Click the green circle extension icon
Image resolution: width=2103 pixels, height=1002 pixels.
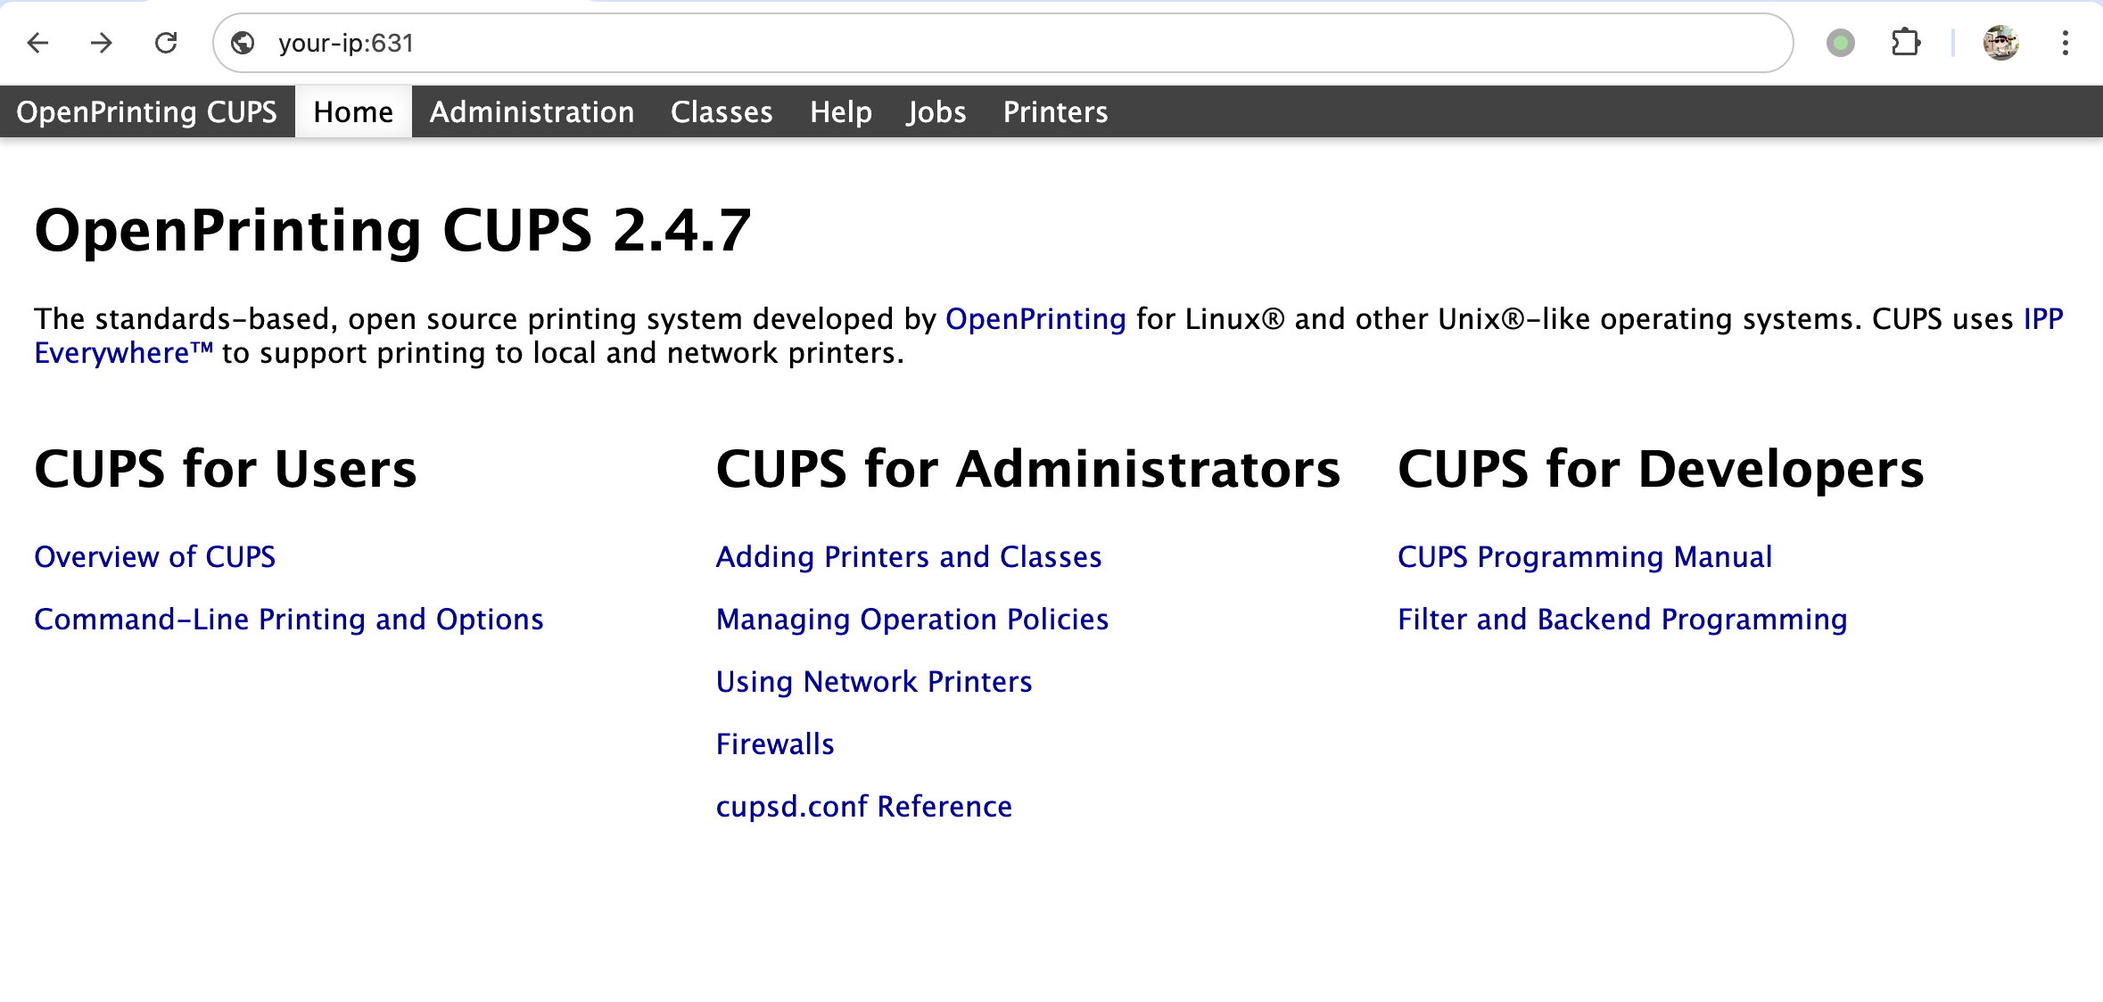[x=1840, y=43]
